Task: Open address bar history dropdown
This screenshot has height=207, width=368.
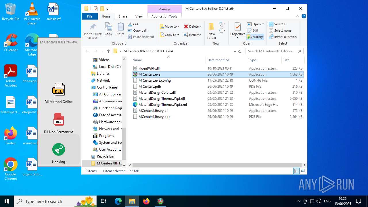Action: (x=235, y=51)
